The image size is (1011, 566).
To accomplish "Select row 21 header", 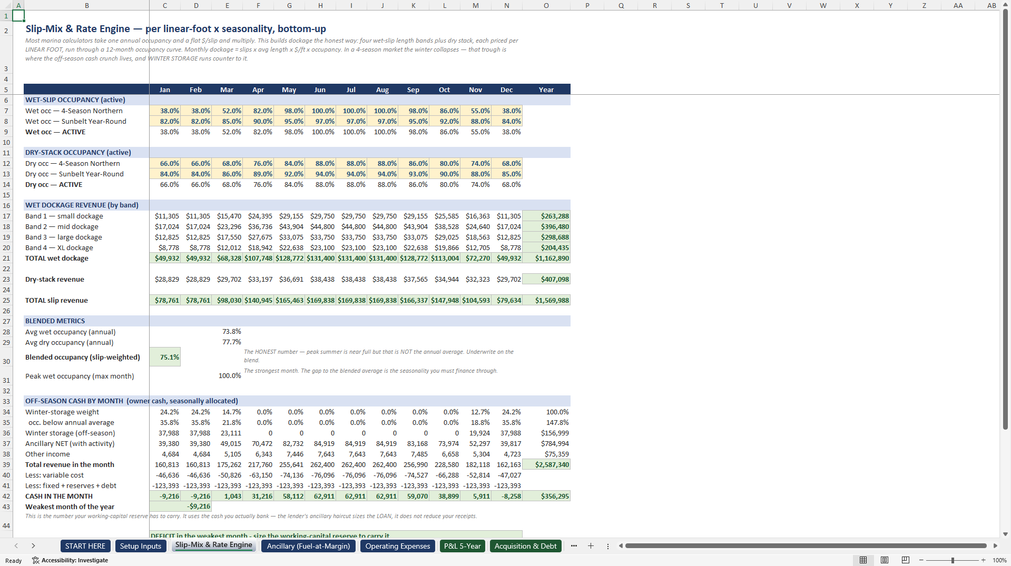I will [6, 258].
